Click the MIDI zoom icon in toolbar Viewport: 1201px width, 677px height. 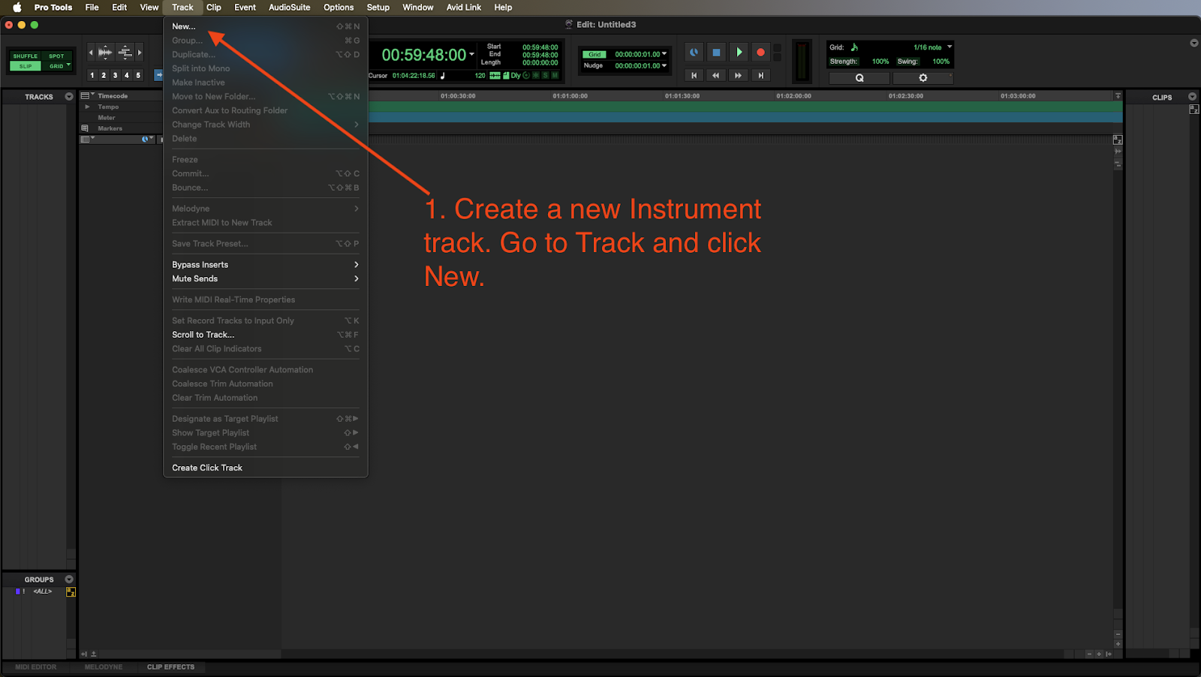pyautogui.click(x=125, y=53)
